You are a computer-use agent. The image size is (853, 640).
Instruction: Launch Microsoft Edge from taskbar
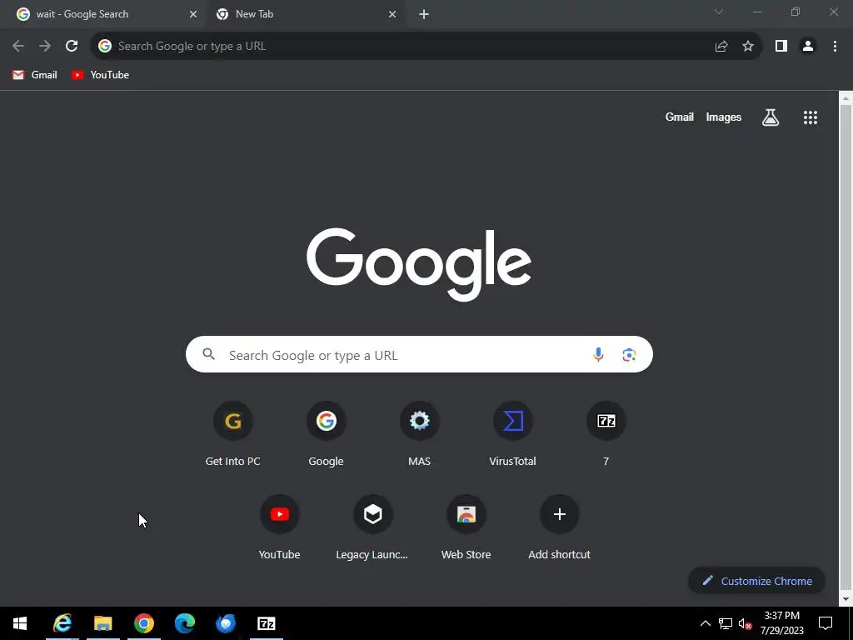coord(184,623)
